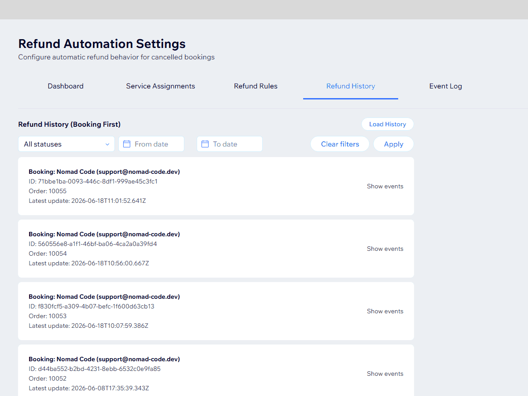Viewport: 528px width, 396px height.
Task: Click the Order: 10053 text
Action: tap(48, 316)
